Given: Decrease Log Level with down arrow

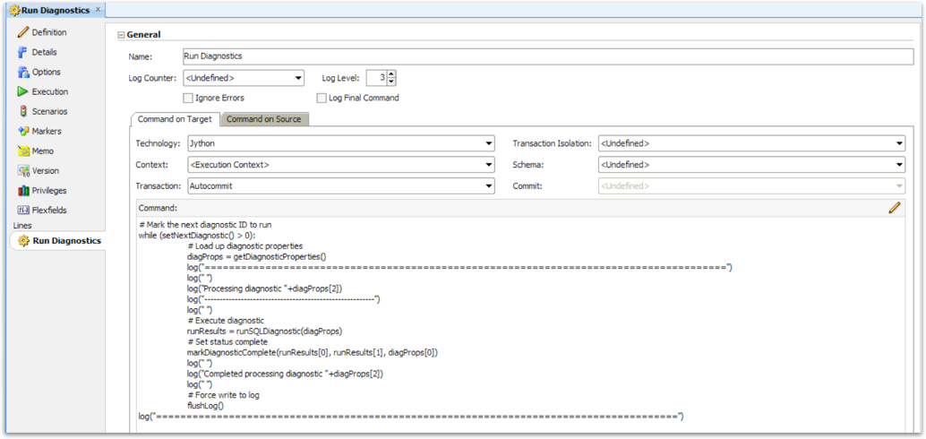Looking at the screenshot, I should 391,82.
